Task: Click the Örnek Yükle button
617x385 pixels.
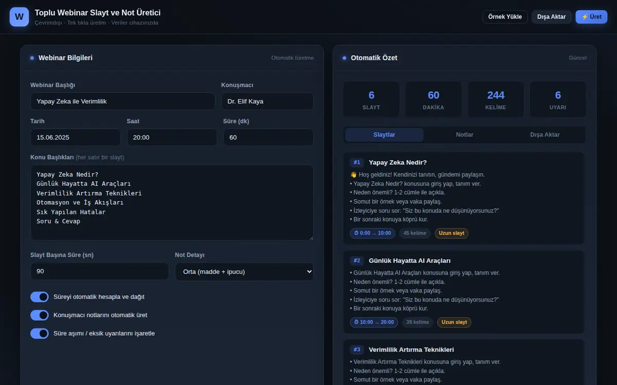Action: 505,17
